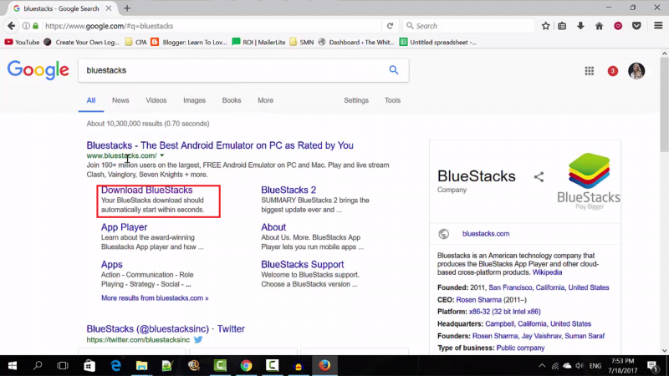Open the BlueStacks Twitter result
The height and width of the screenshot is (376, 669).
click(x=166, y=328)
